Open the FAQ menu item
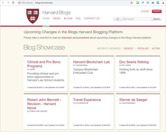Screen dimensions: 166x132 pos(78,18)
